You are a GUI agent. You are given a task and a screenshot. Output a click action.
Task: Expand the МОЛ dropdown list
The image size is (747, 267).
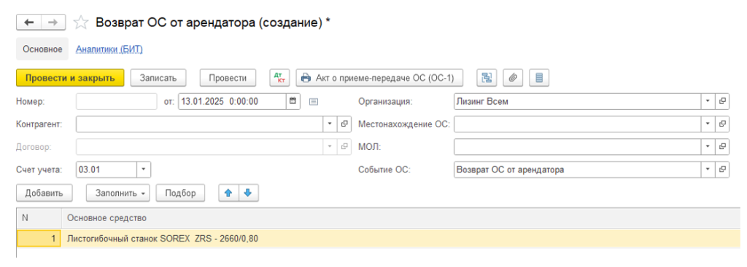pyautogui.click(x=708, y=146)
